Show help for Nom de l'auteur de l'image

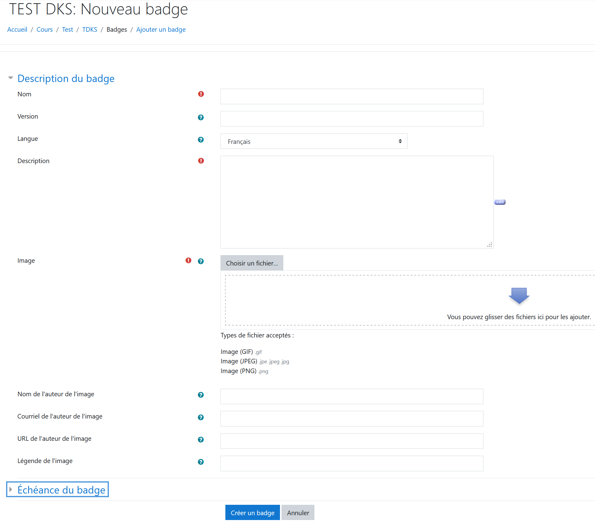(201, 395)
